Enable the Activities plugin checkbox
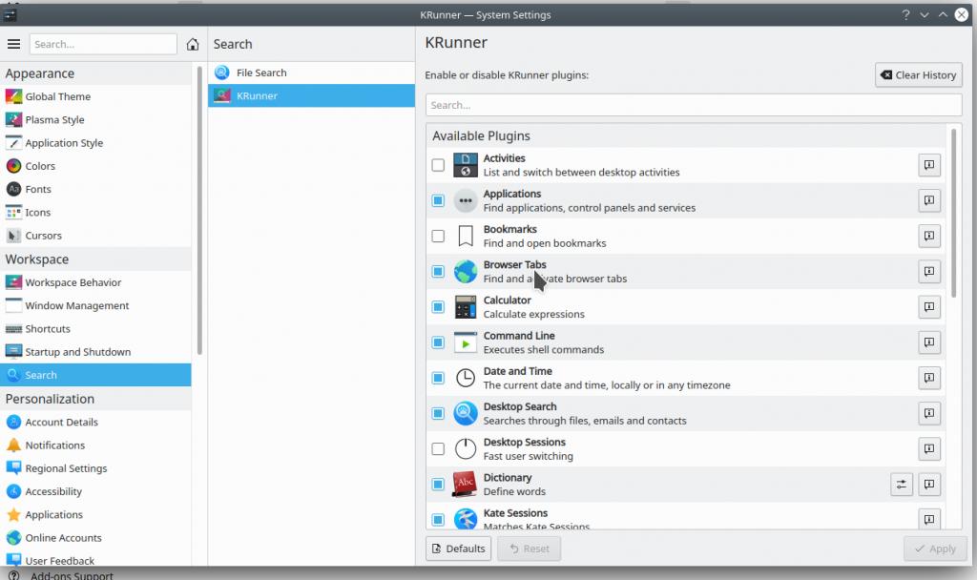The height and width of the screenshot is (580, 977). pyautogui.click(x=438, y=165)
